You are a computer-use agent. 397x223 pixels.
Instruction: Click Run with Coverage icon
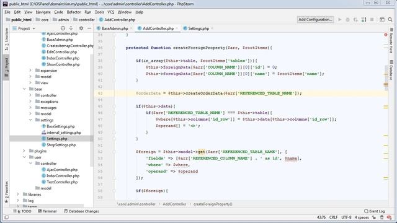pyautogui.click(x=355, y=19)
